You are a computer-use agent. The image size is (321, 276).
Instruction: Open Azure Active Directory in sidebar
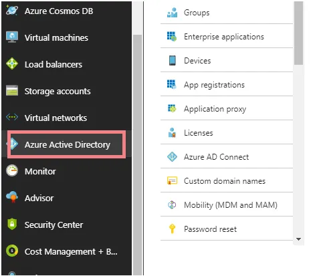pos(66,144)
